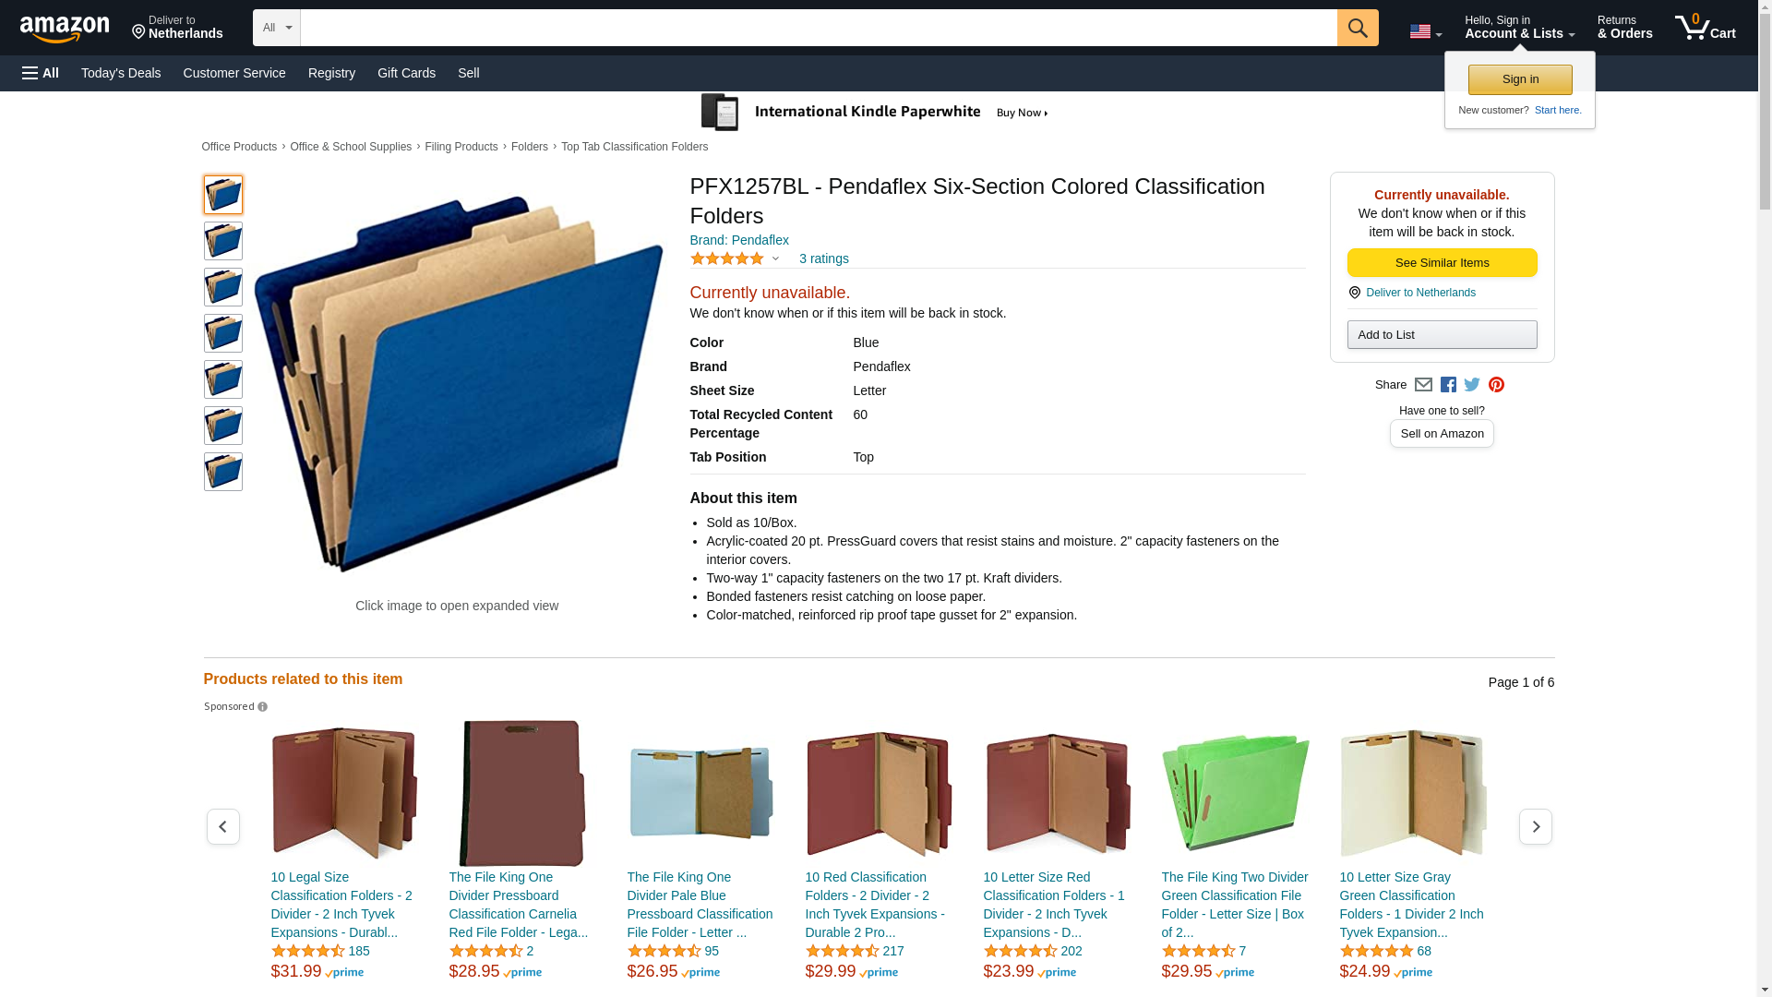Type in the Amazon search field
The width and height of the screenshot is (1772, 997).
point(818,28)
